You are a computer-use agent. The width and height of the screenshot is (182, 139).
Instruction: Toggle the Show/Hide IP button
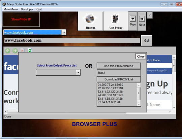[x=21, y=20]
